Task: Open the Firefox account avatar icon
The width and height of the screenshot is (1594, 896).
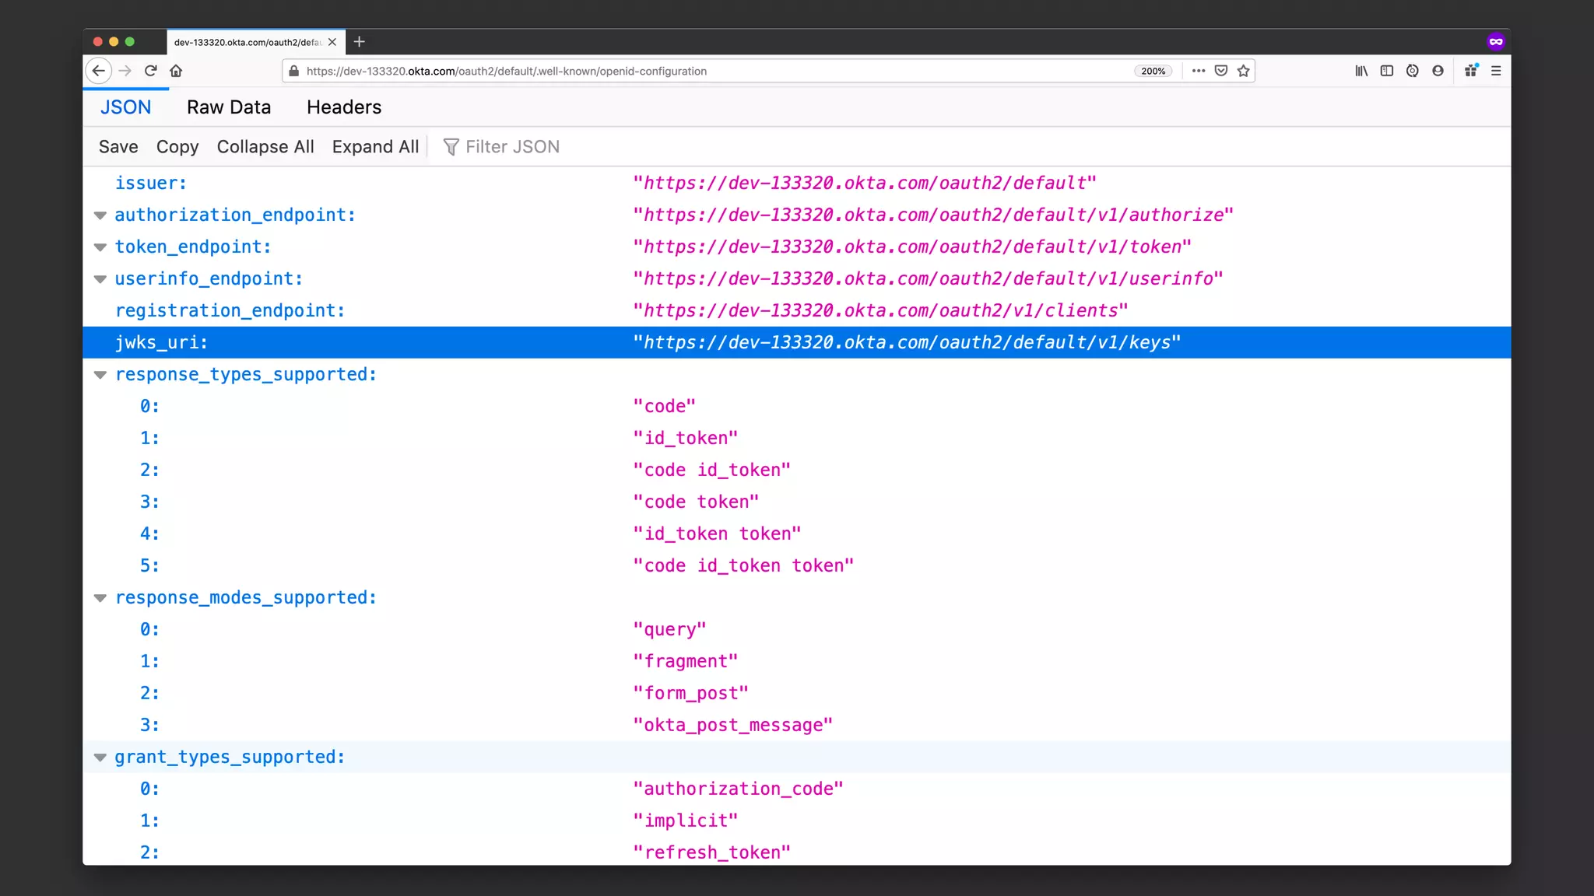Action: point(1438,71)
